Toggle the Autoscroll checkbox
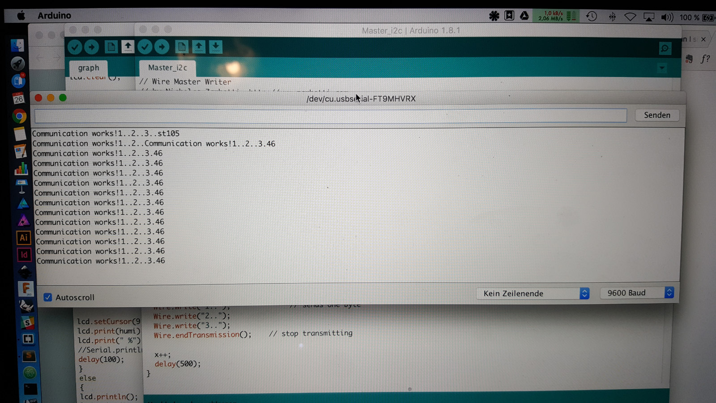 pyautogui.click(x=47, y=297)
